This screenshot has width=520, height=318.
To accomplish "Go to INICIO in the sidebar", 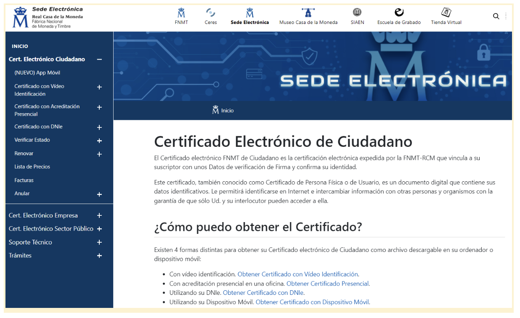I will coord(20,46).
